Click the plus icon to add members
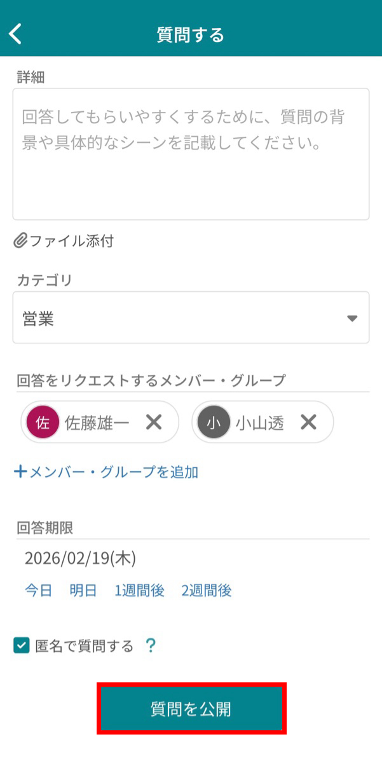382x763 pixels. [x=19, y=472]
